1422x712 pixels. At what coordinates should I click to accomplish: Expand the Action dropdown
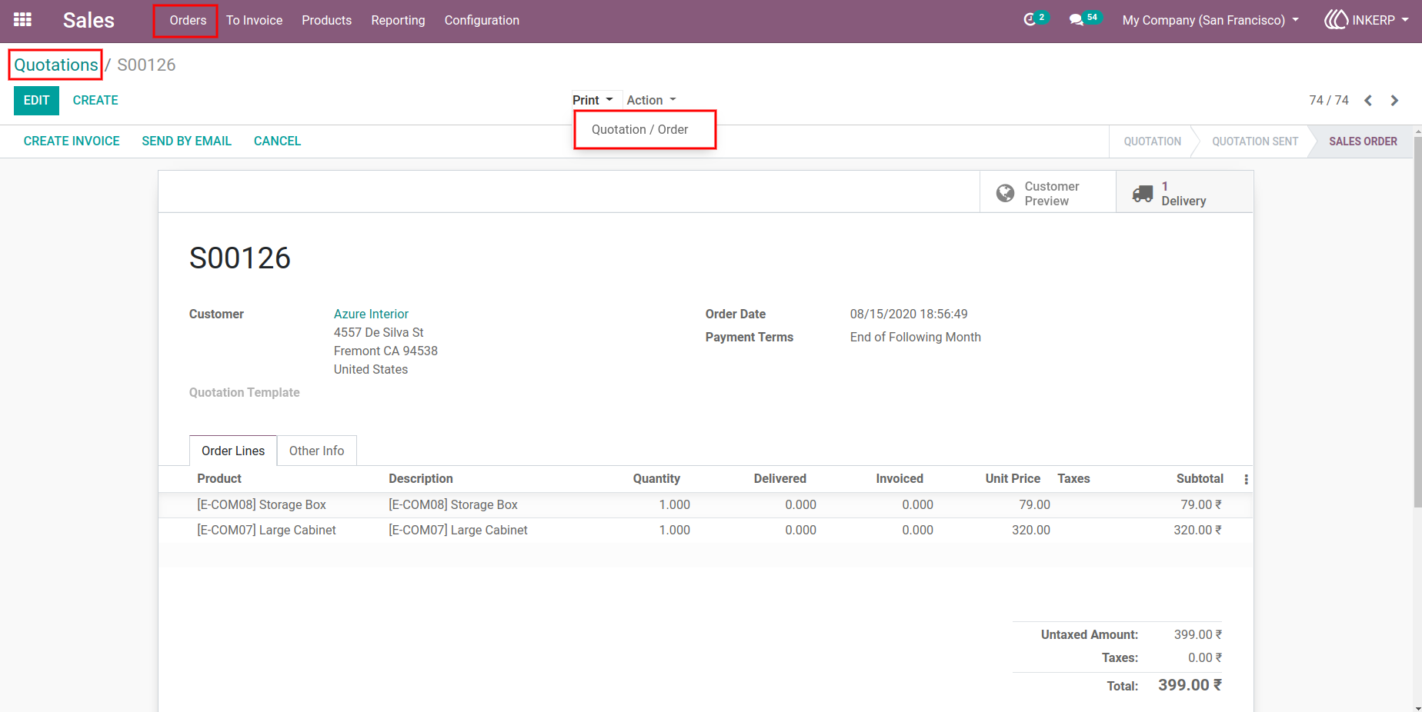coord(651,100)
